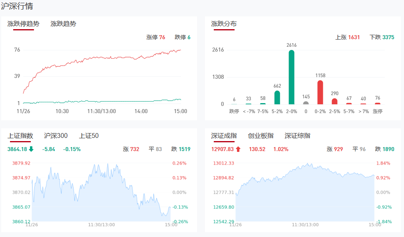Click the gray bar labeled 145
404x237 pixels.
(x=306, y=103)
